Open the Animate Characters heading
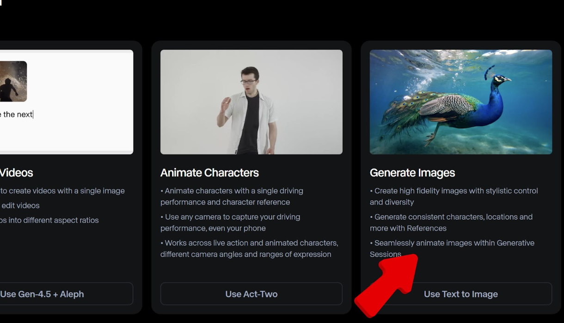 coord(209,173)
